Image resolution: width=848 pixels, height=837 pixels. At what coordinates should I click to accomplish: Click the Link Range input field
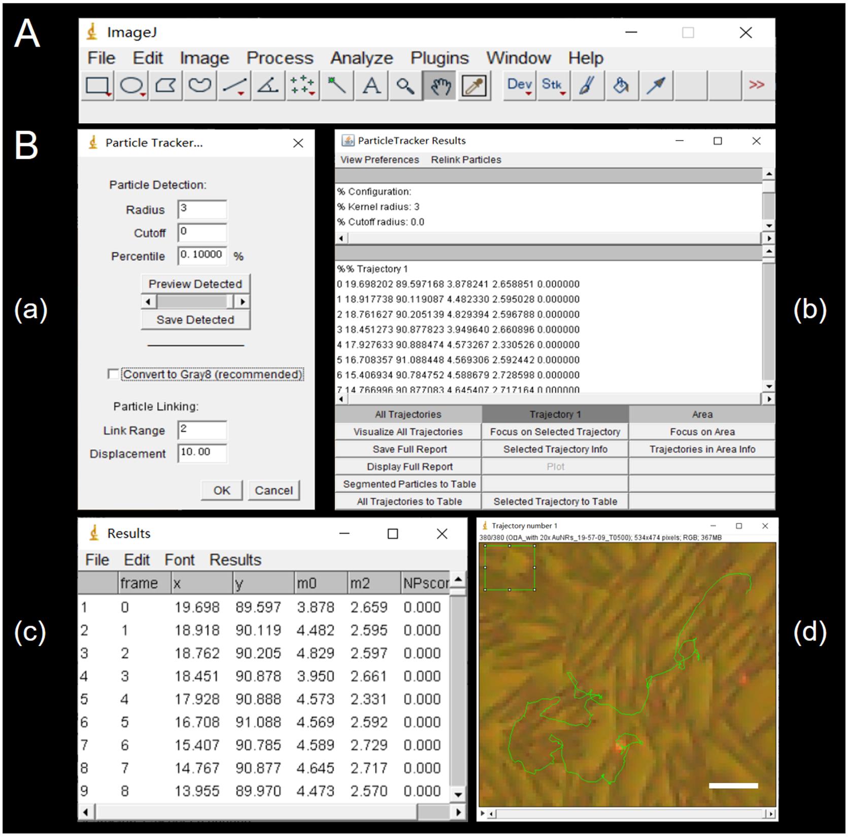(x=202, y=430)
